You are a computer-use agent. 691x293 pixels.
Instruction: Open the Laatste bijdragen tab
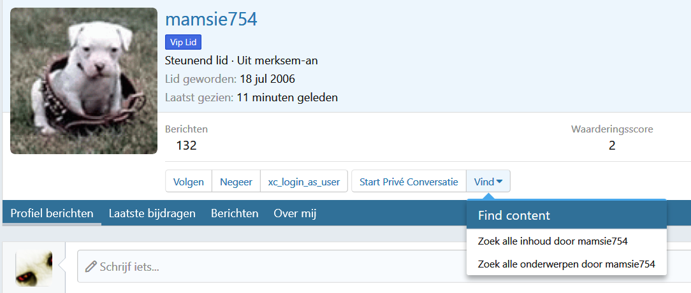[x=152, y=213]
